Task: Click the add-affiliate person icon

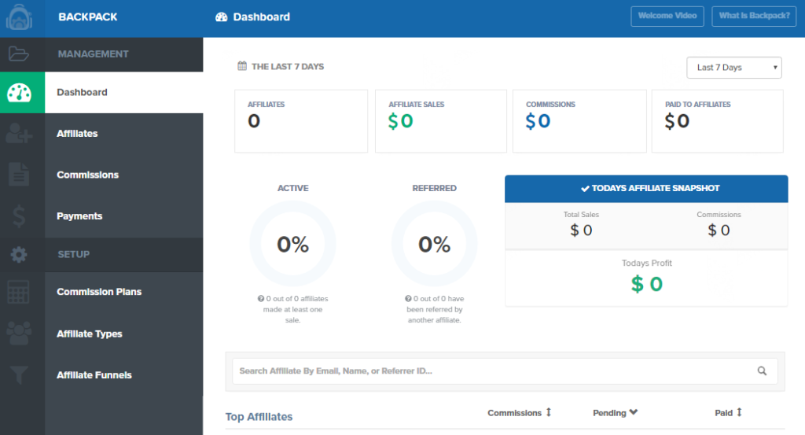Action: pos(19,134)
